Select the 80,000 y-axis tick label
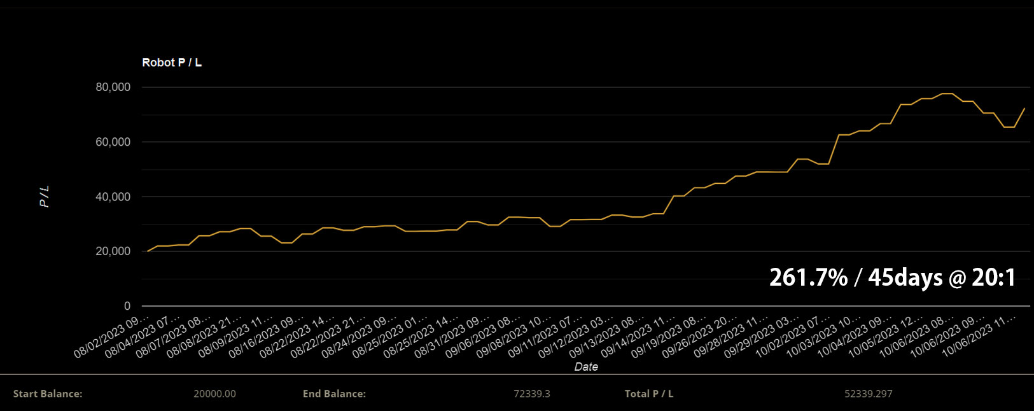This screenshot has height=411, width=1034. coord(113,87)
